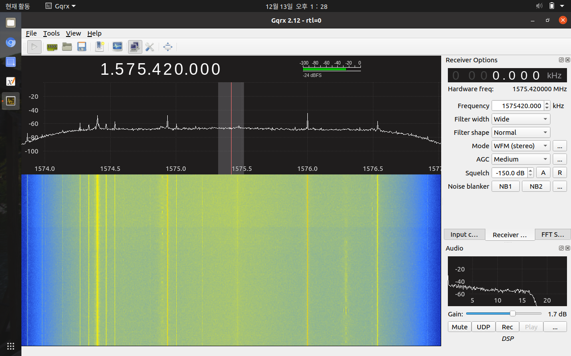The height and width of the screenshot is (356, 571).
Task: Start DSP with the play button
Action: click(x=34, y=47)
